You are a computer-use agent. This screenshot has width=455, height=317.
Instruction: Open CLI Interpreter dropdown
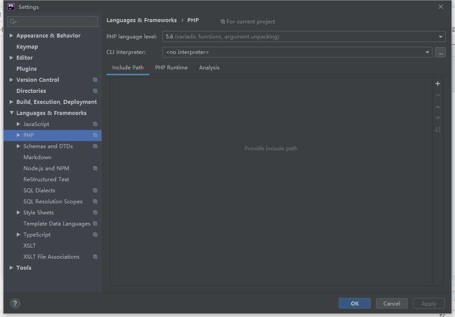tap(297, 52)
